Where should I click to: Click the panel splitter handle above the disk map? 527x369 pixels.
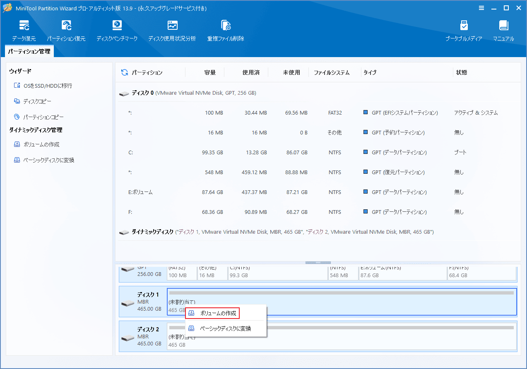pyautogui.click(x=318, y=263)
